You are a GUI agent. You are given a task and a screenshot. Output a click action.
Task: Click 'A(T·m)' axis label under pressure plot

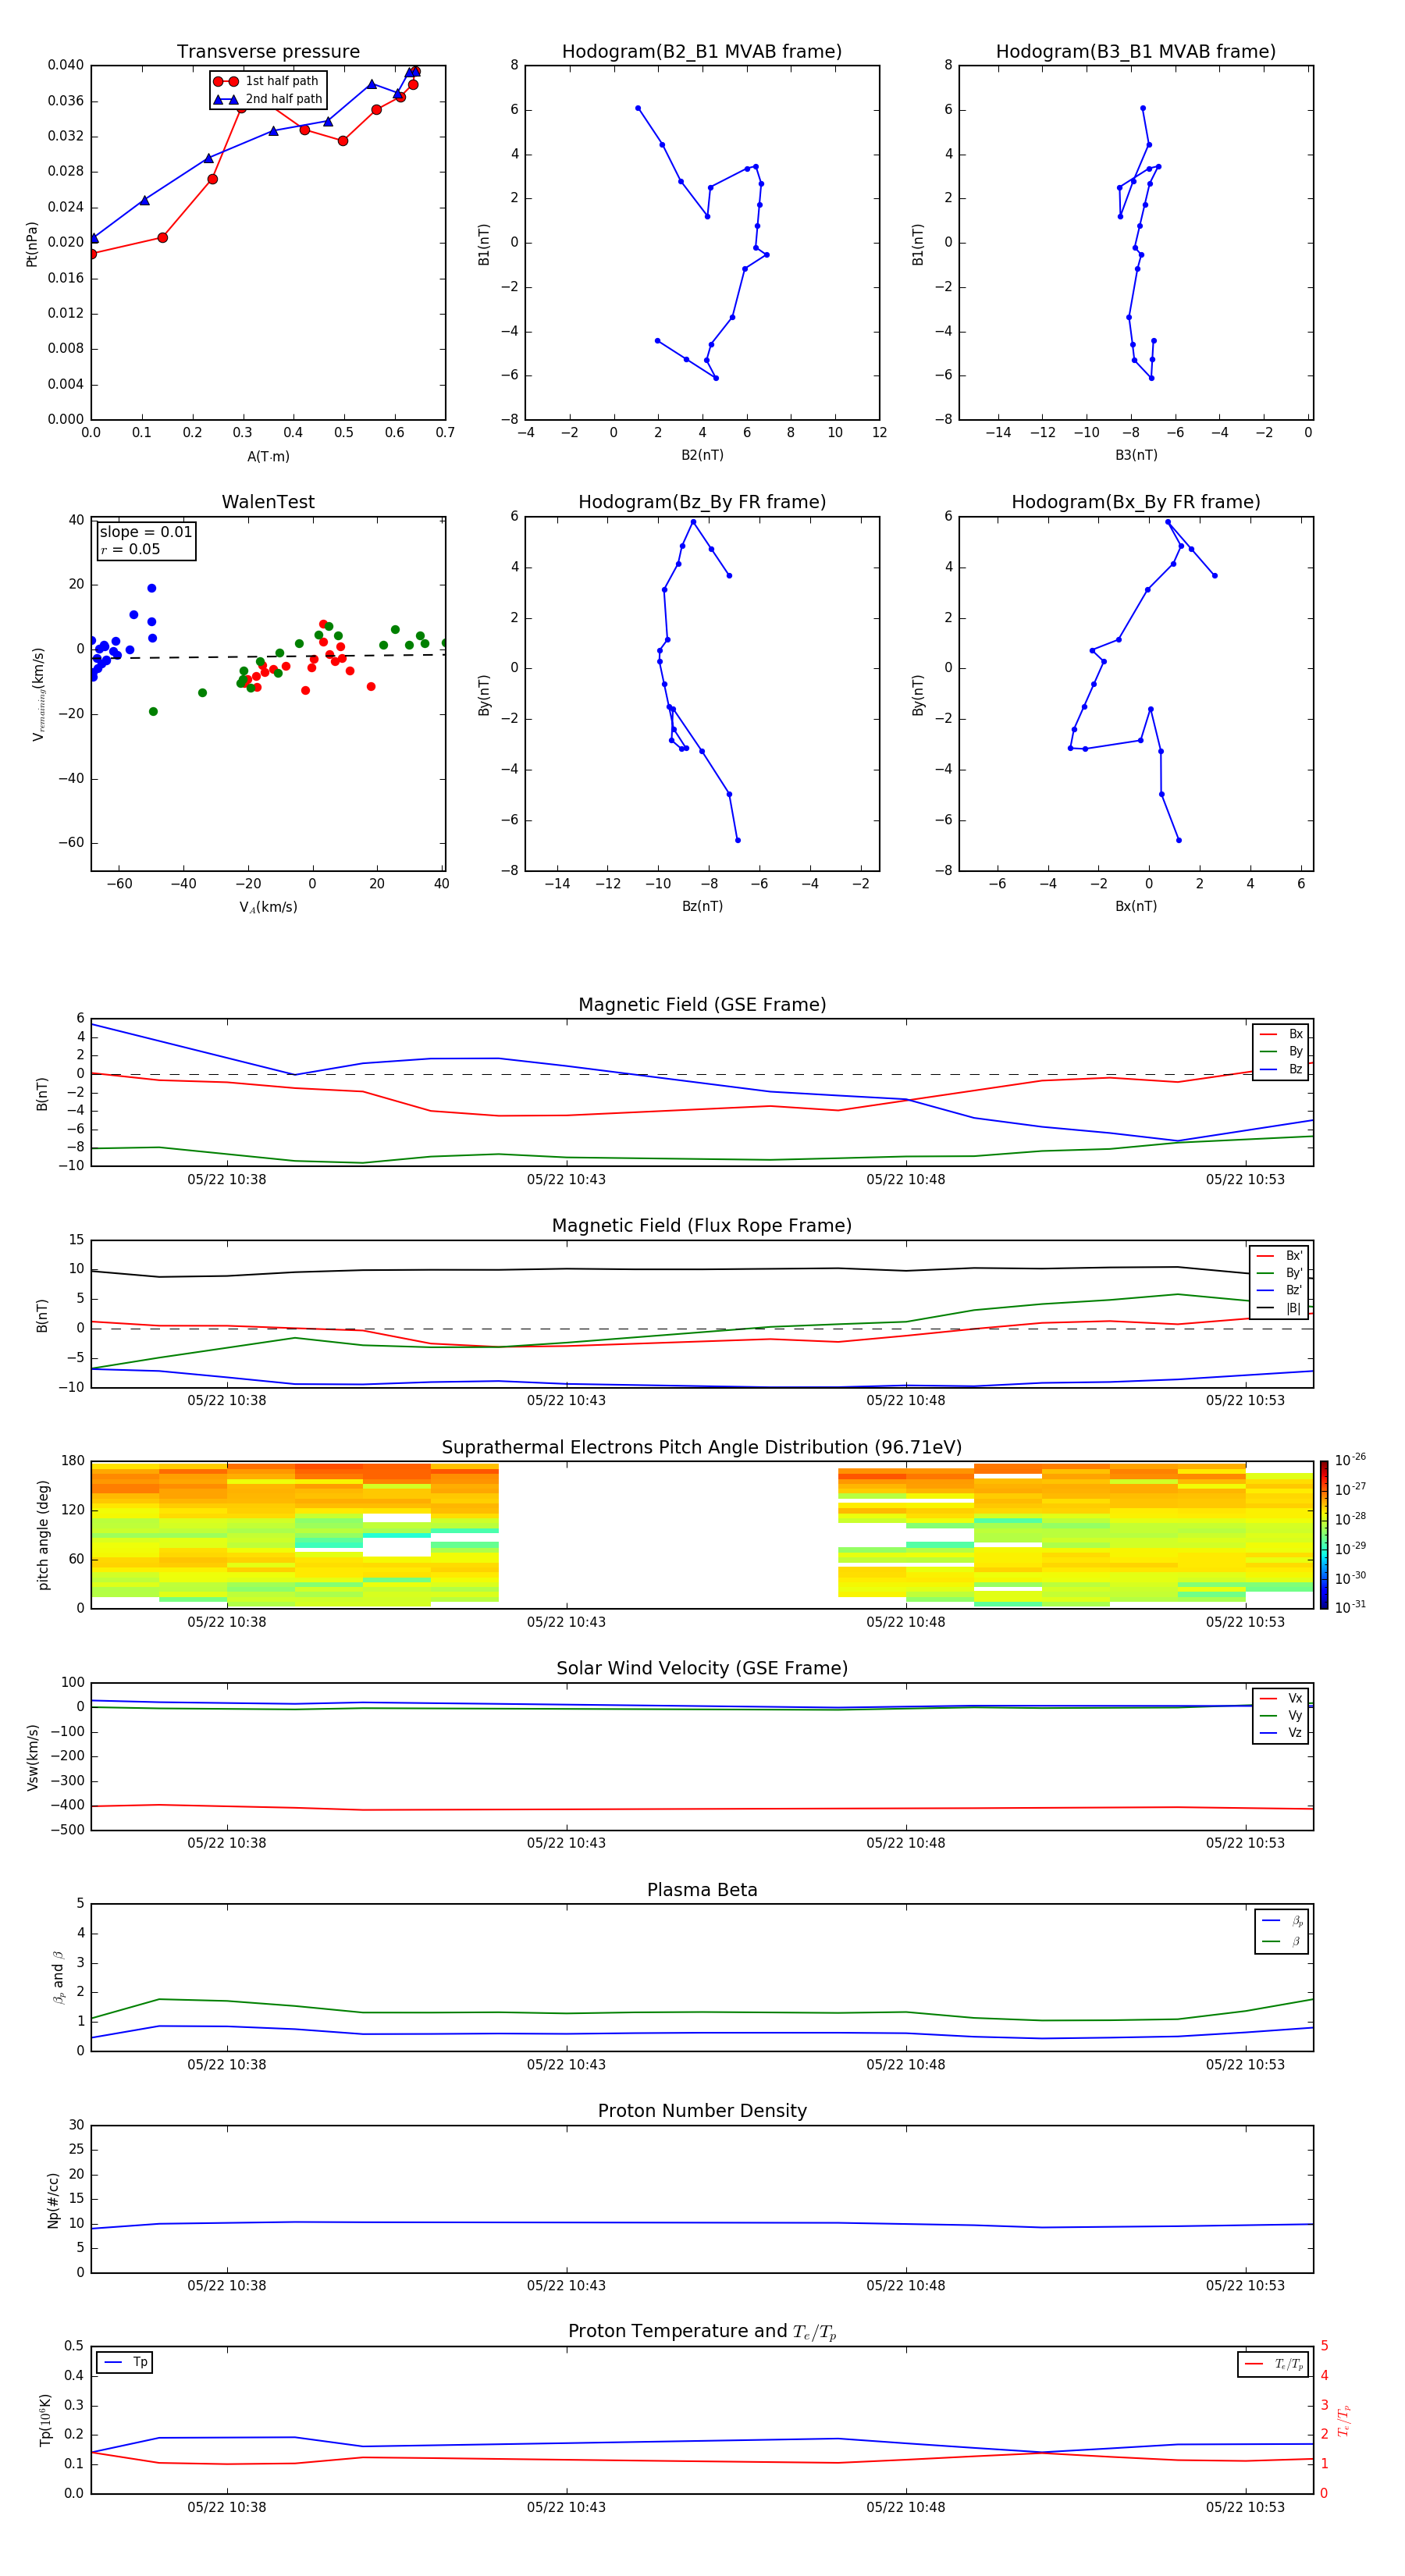coord(268,457)
